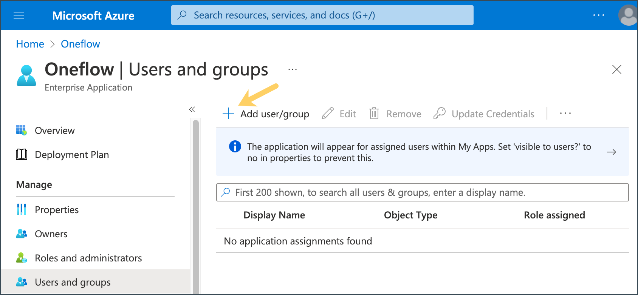638x295 pixels.
Task: Go to Home breadcrumb
Action: tap(30, 44)
